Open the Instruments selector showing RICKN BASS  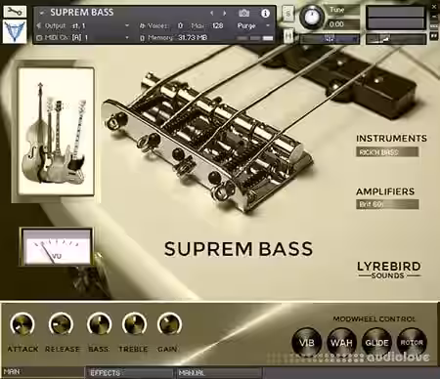click(387, 152)
